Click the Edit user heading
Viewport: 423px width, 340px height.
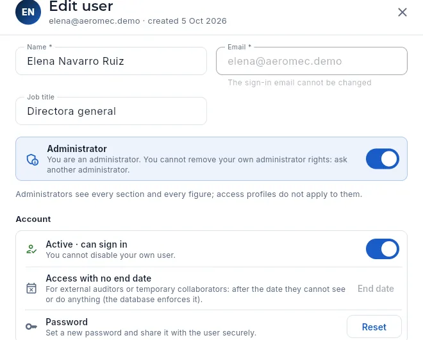[x=81, y=6]
